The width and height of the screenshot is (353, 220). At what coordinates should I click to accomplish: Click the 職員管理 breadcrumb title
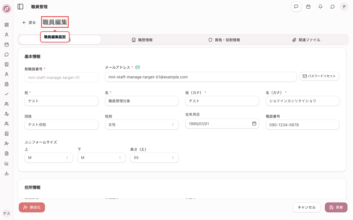[39, 7]
